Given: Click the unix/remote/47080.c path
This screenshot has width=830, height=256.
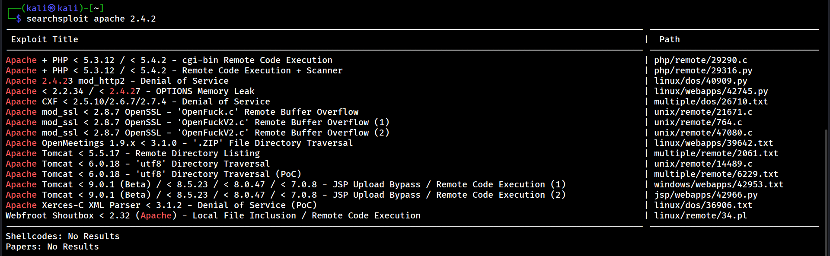Looking at the screenshot, I should click(x=703, y=133).
